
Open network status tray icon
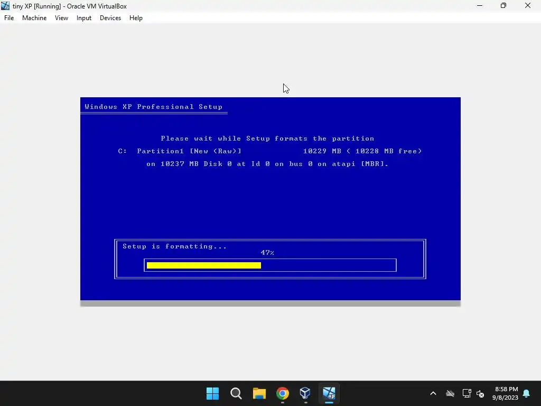pos(467,393)
